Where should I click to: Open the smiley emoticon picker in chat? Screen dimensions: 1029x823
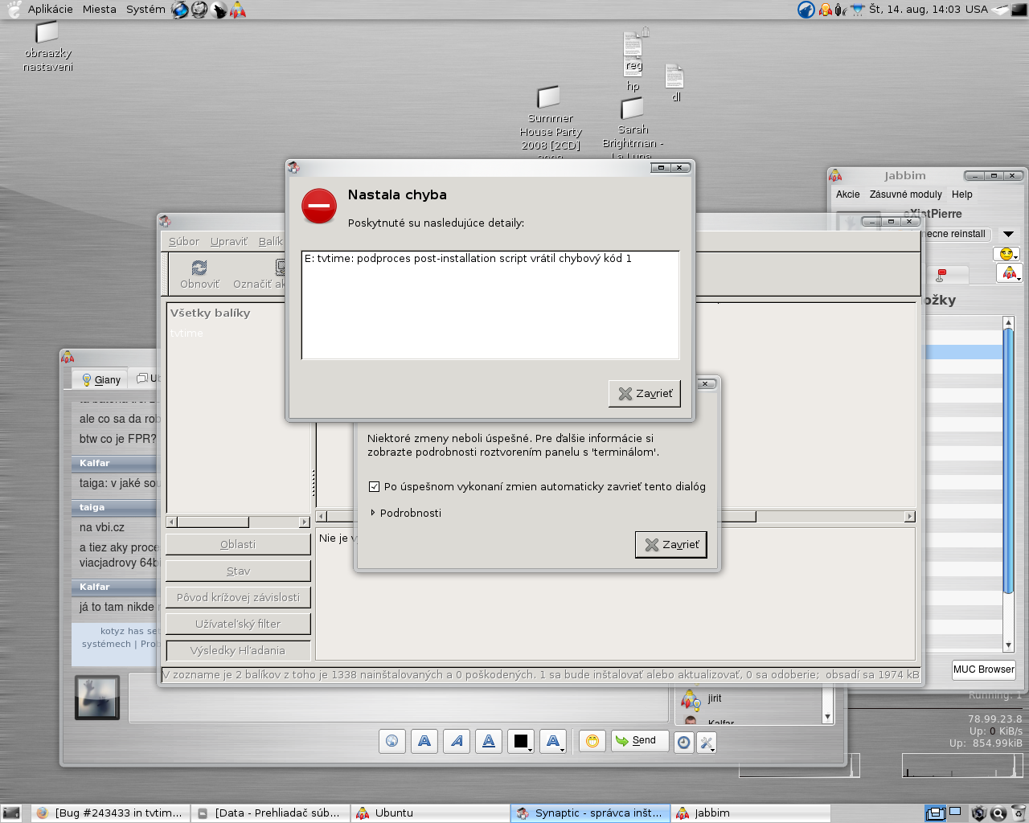[592, 741]
